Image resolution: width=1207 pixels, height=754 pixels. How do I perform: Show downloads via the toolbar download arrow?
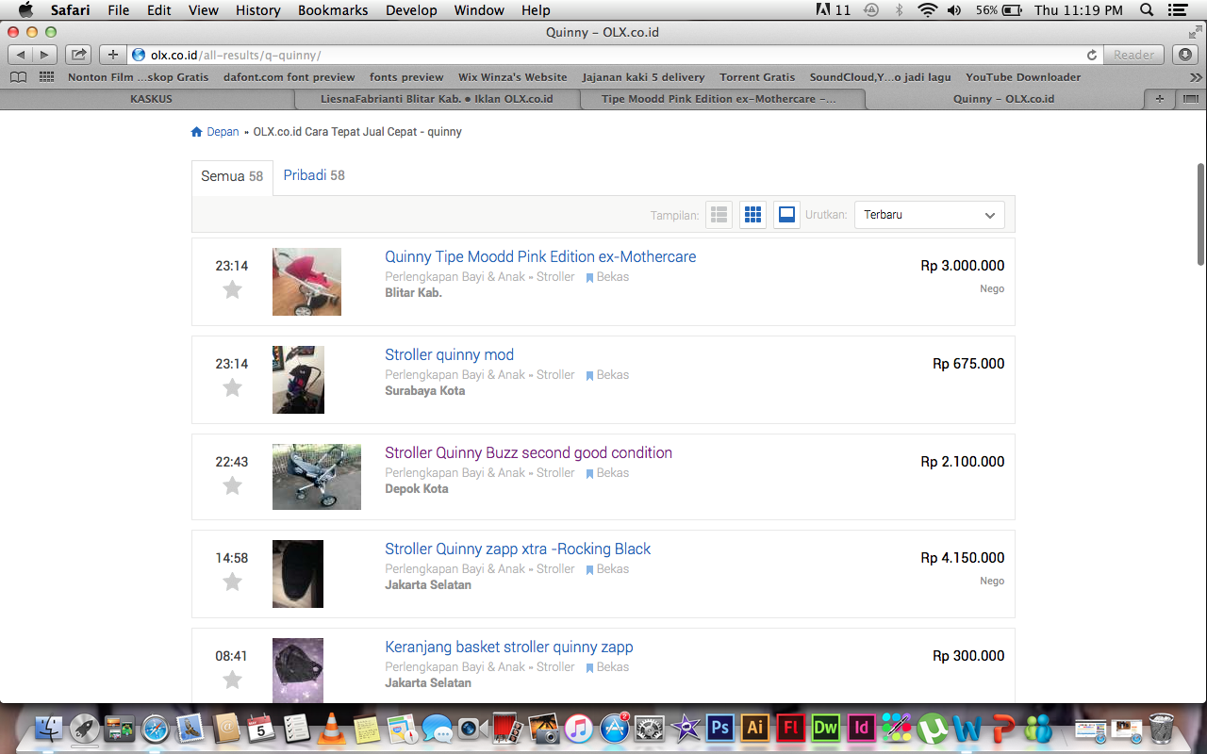coord(1185,55)
